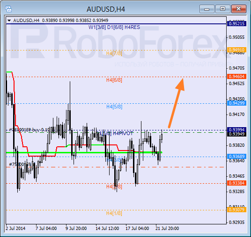Close the AUDUSD,H4 chart window

click(x=239, y=9)
